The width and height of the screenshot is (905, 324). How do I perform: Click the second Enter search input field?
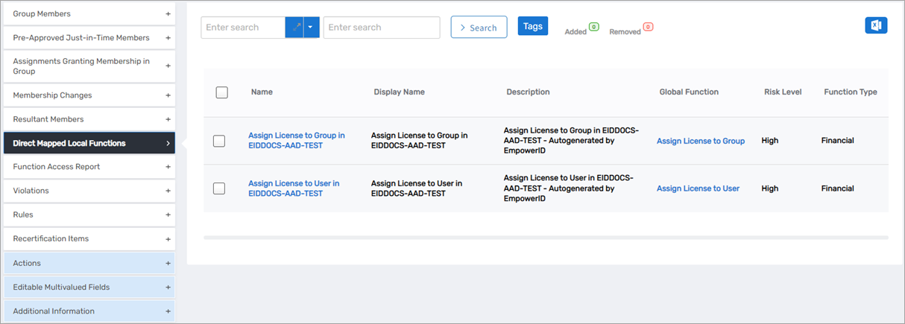pos(381,28)
